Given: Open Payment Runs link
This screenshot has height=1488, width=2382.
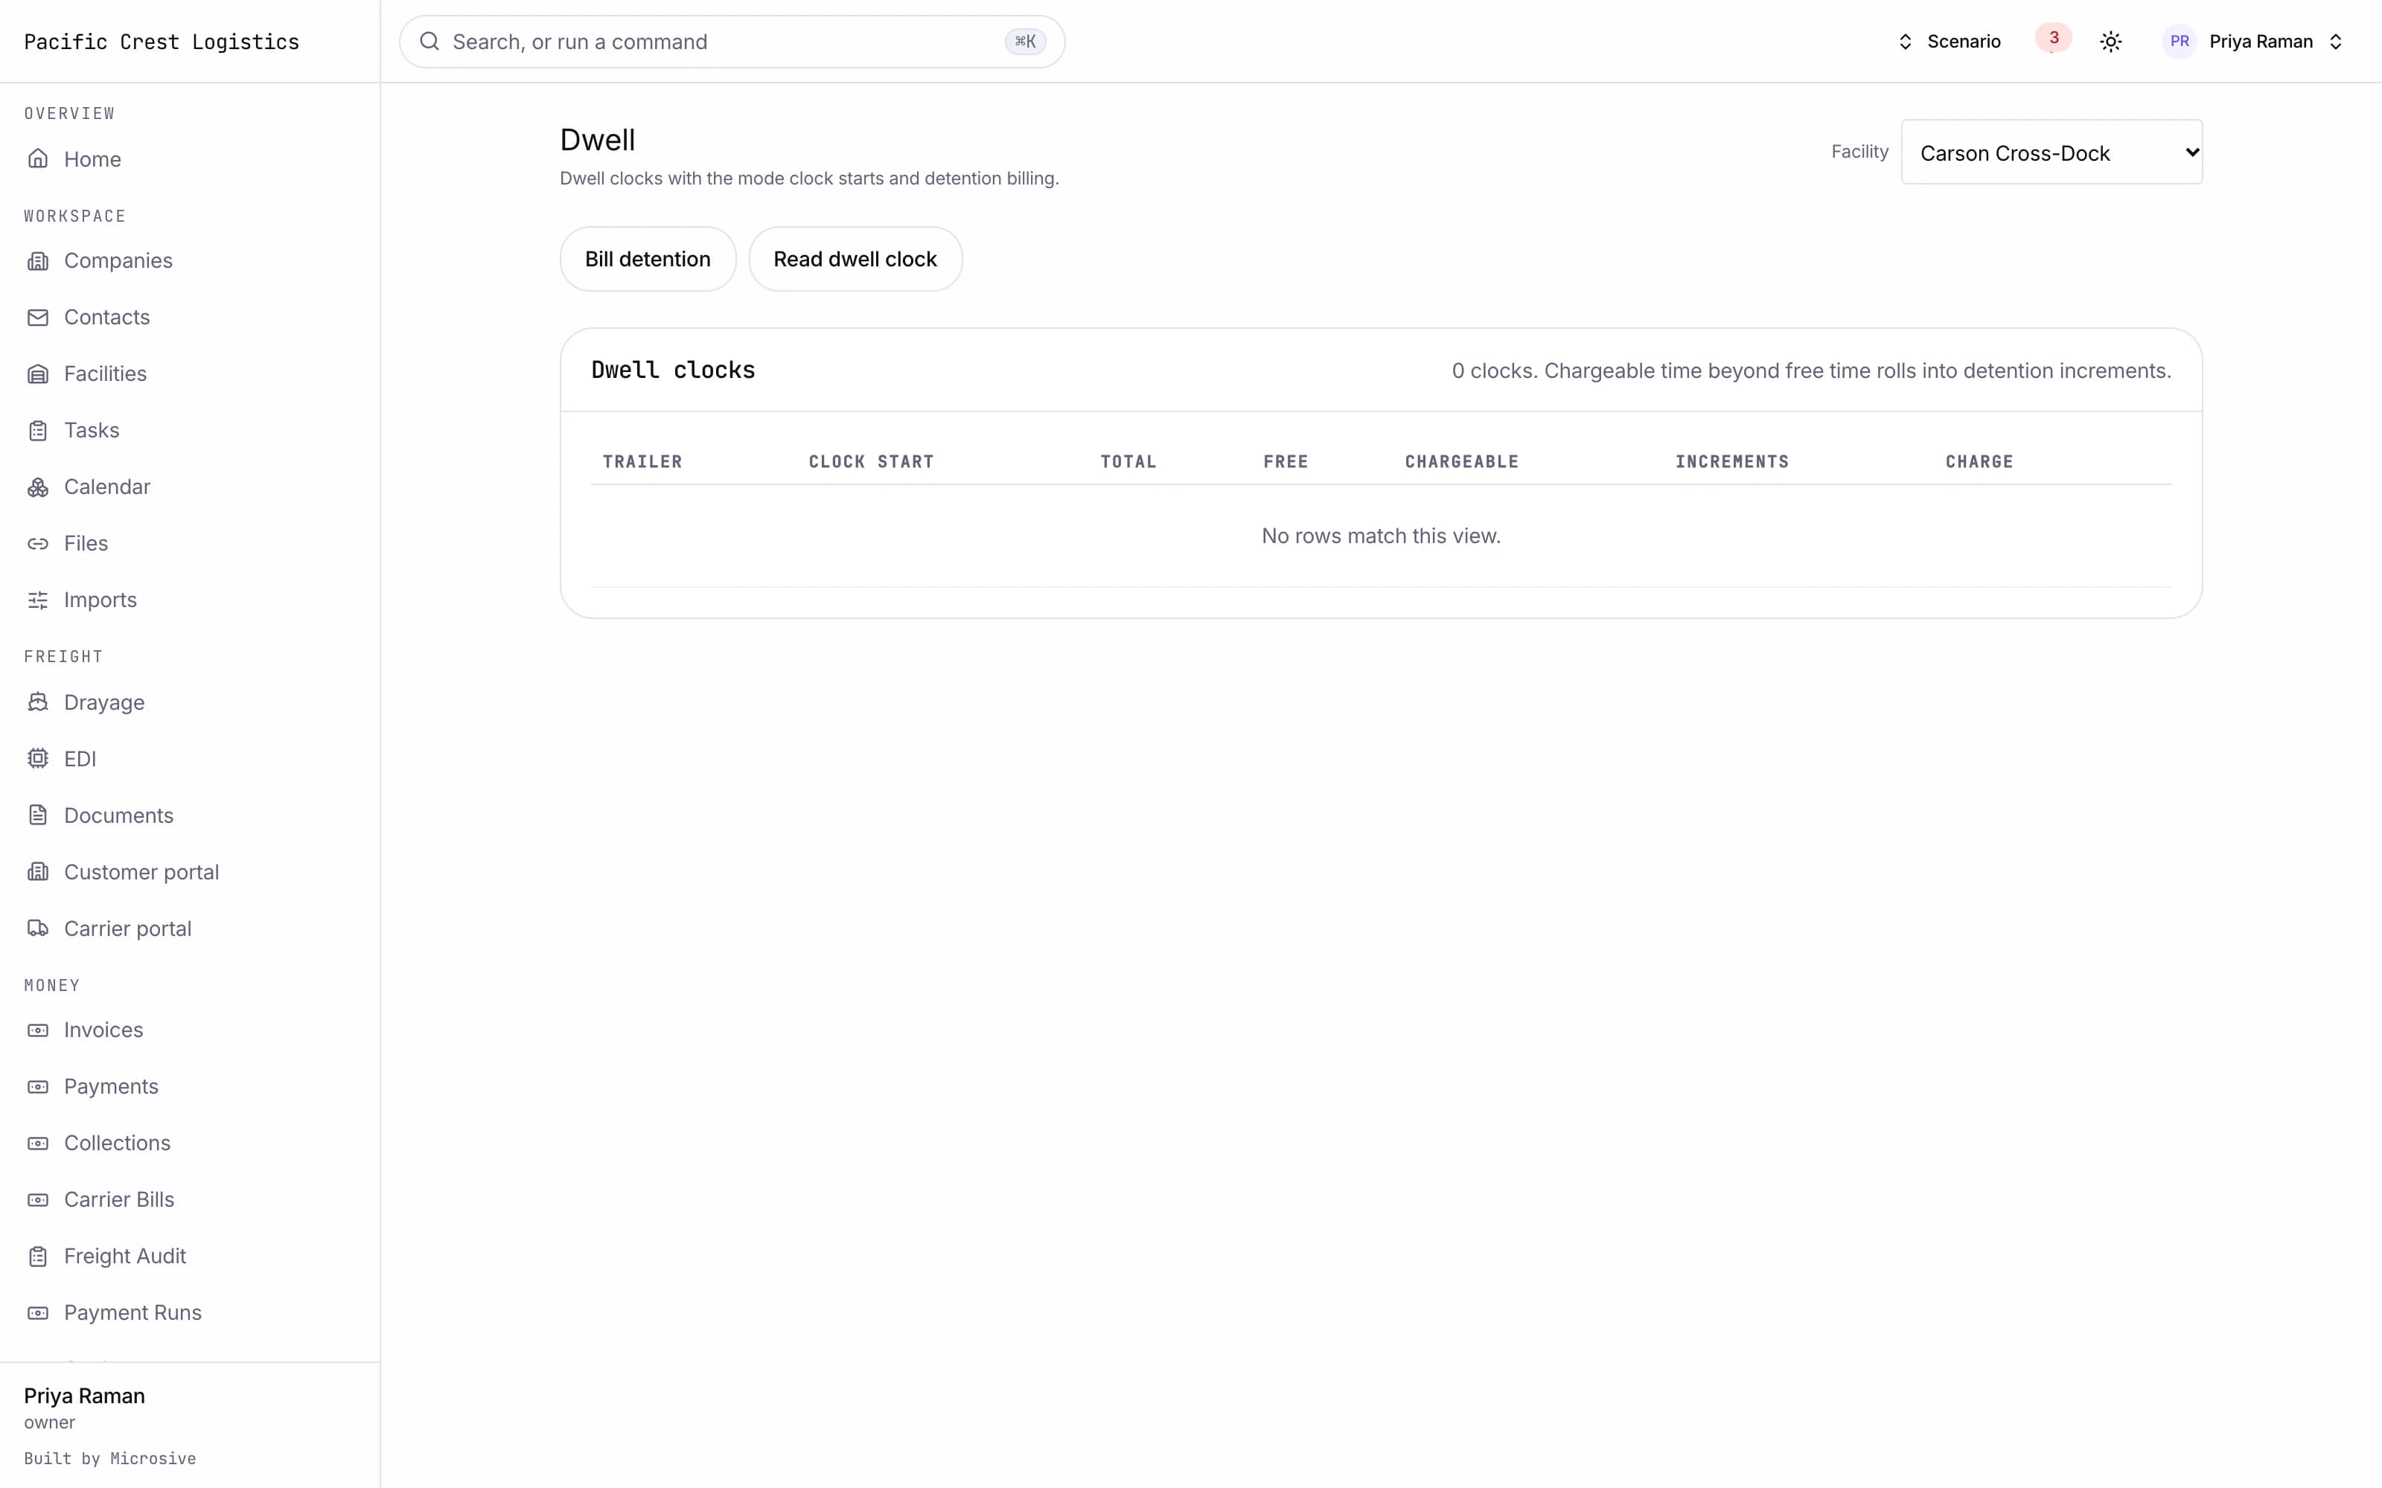Looking at the screenshot, I should pos(132,1313).
